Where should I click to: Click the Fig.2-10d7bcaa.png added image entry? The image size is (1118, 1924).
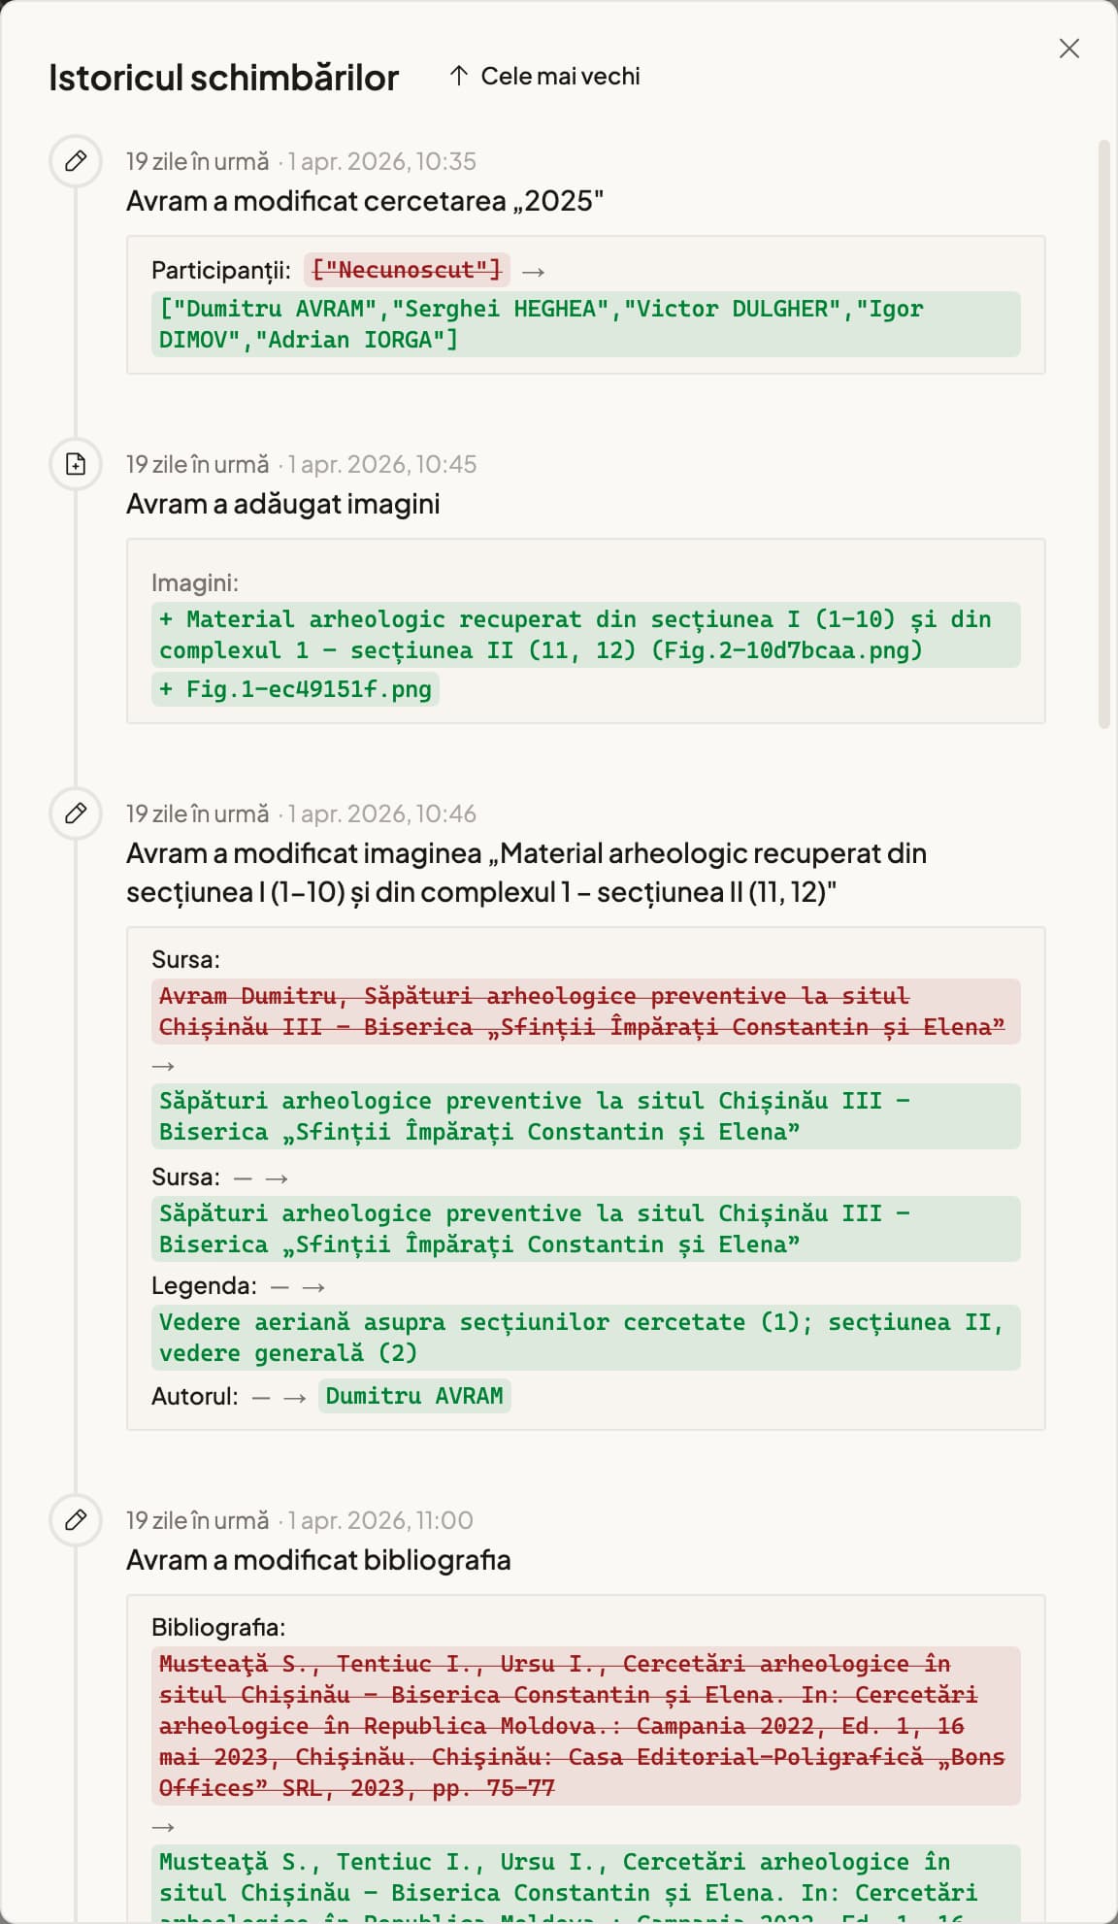tap(585, 635)
